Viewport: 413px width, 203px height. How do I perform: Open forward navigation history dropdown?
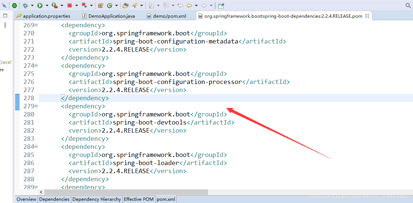(x=211, y=5)
